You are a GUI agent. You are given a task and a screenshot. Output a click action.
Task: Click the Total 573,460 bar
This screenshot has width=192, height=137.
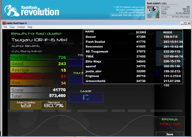38,96
